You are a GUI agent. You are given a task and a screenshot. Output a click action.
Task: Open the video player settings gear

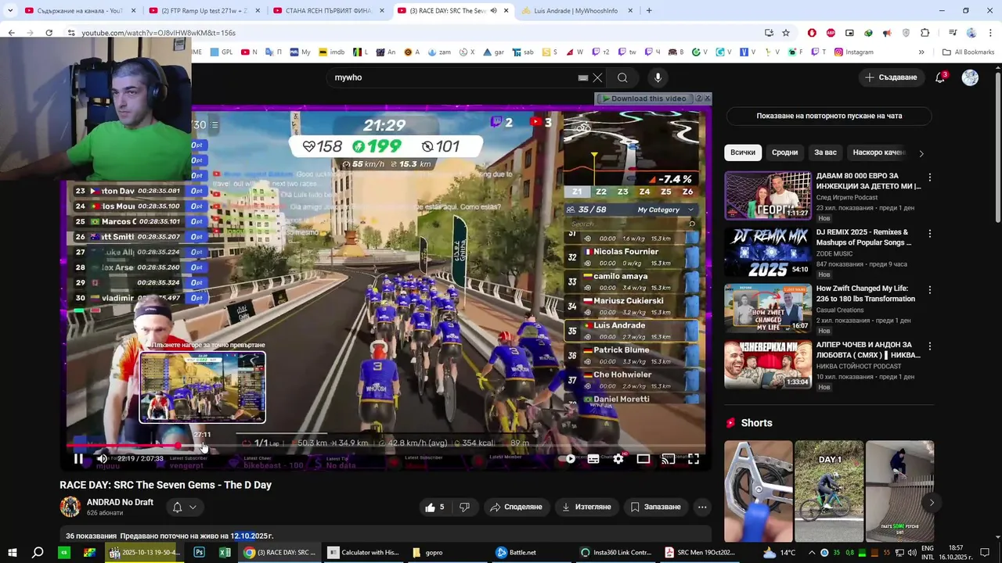pyautogui.click(x=618, y=459)
